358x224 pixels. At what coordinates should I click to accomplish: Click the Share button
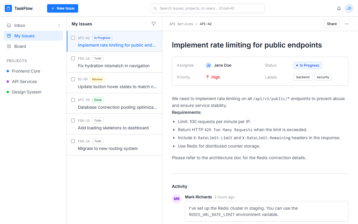332,24
